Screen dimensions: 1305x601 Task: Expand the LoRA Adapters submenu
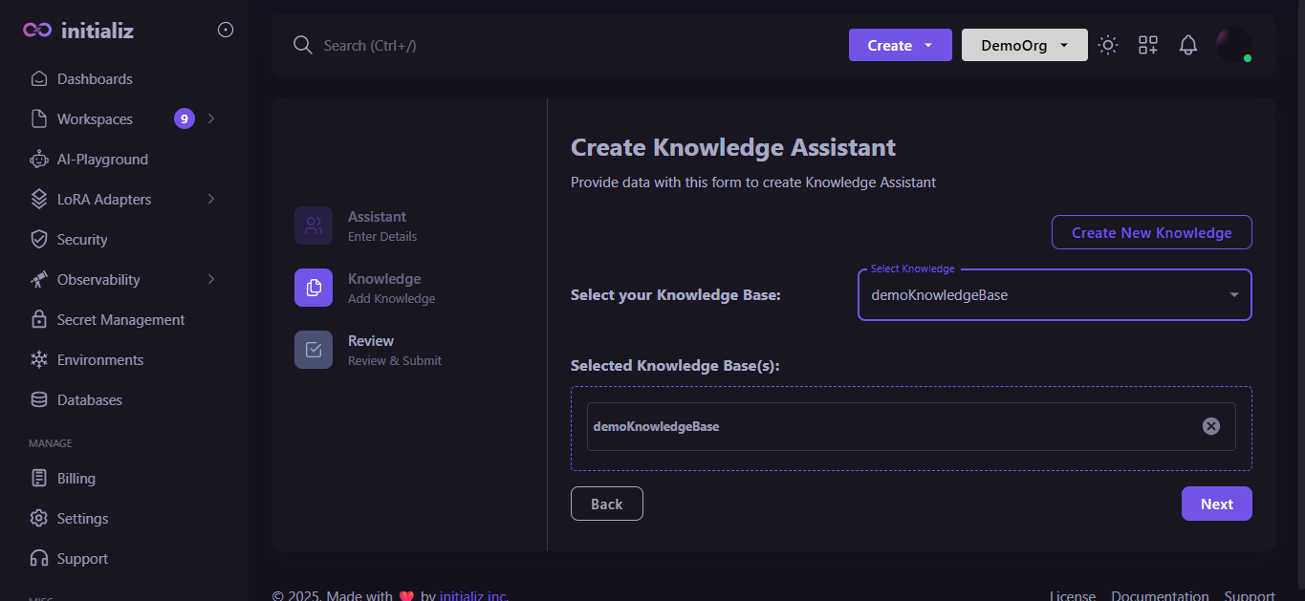point(211,199)
